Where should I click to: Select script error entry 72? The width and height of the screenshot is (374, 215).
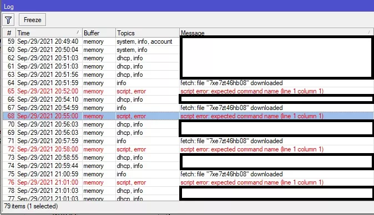pyautogui.click(x=188, y=149)
